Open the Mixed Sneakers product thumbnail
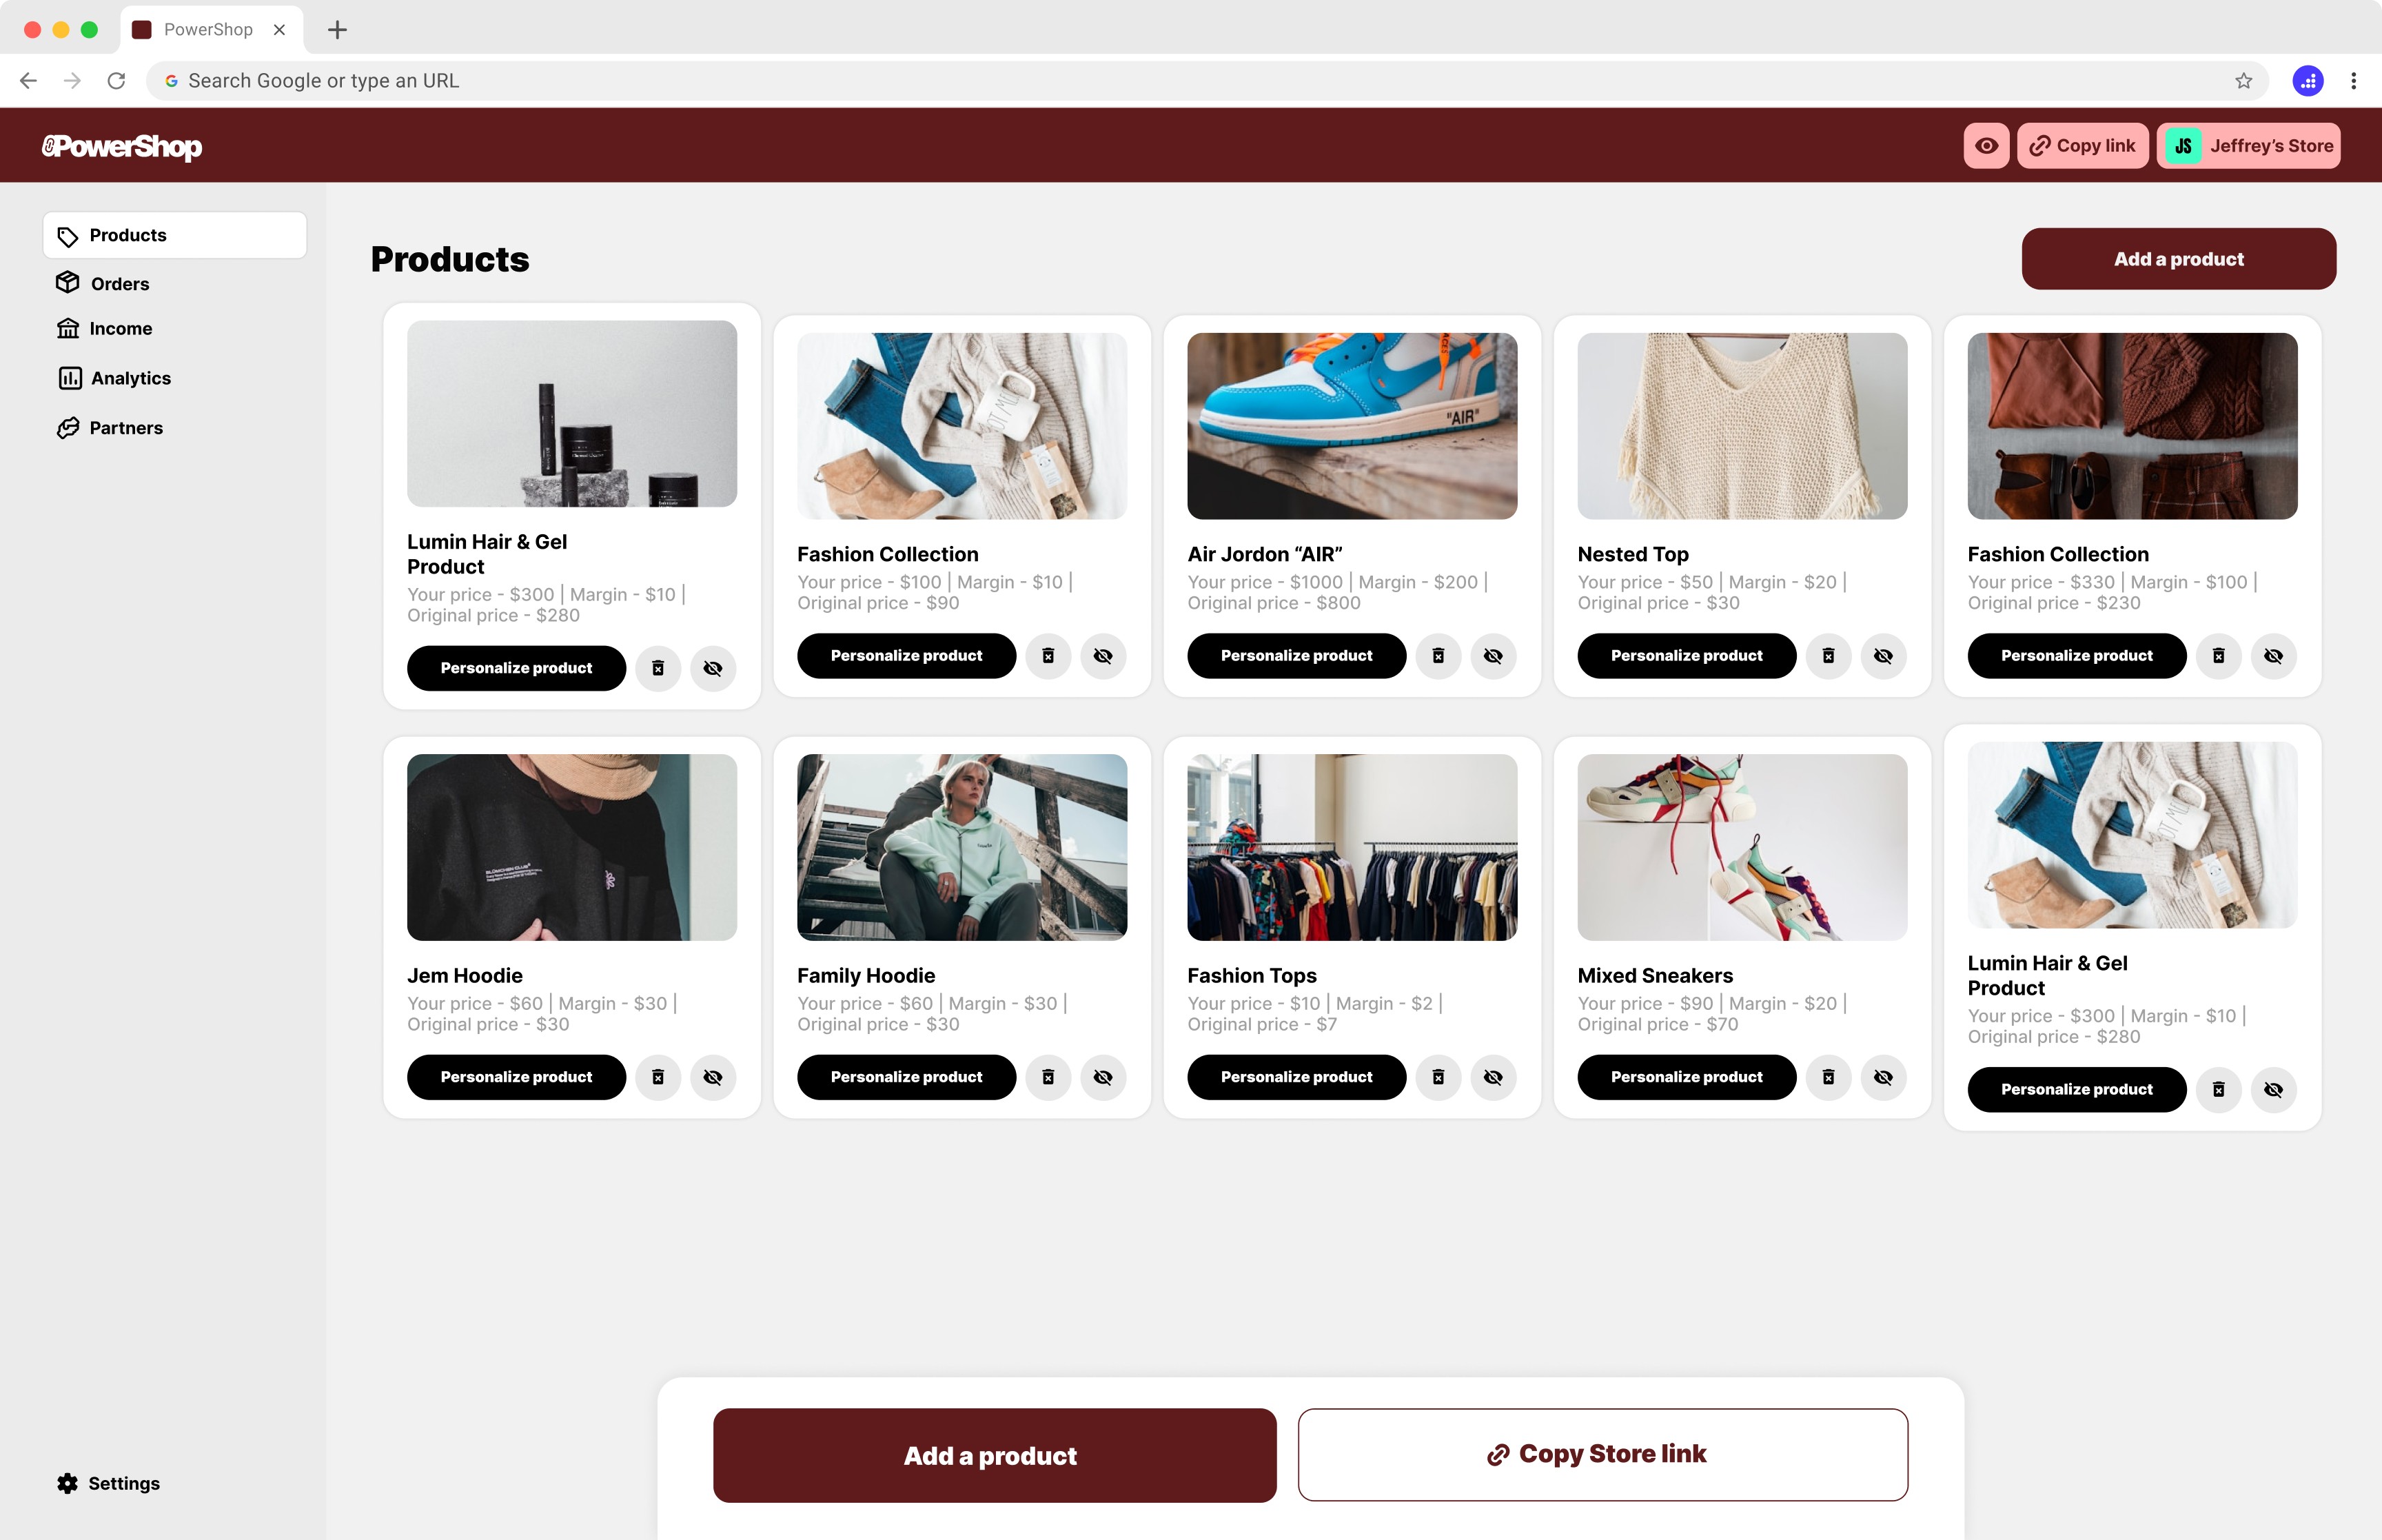Viewport: 2382px width, 1540px height. tap(1742, 847)
